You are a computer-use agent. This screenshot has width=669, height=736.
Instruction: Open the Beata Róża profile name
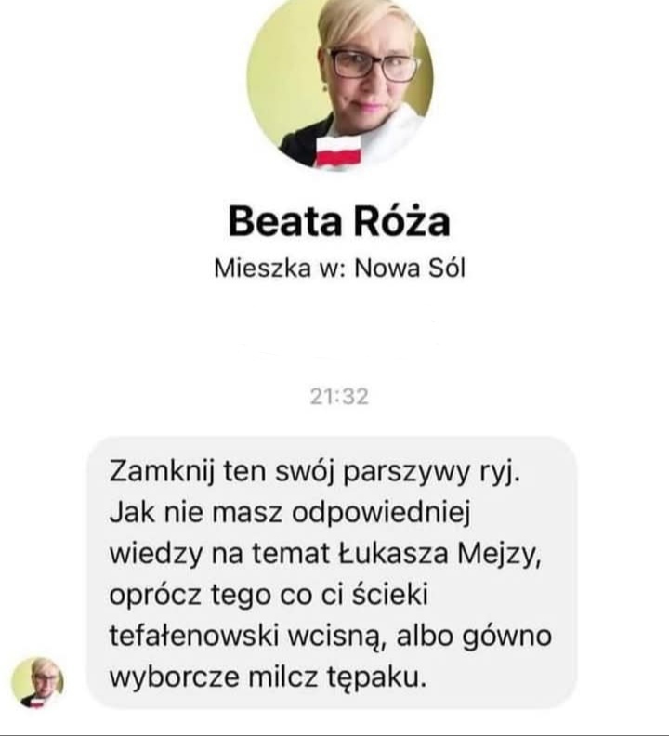pos(339,221)
